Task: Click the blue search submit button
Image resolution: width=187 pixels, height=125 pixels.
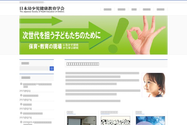Action: pos(52,68)
